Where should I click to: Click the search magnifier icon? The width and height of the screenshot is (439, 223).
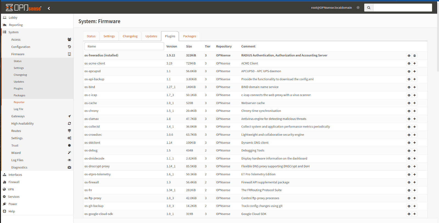368,8
